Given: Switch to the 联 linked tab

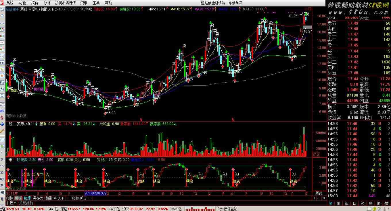Looking at the screenshot, I should pyautogui.click(x=370, y=203).
